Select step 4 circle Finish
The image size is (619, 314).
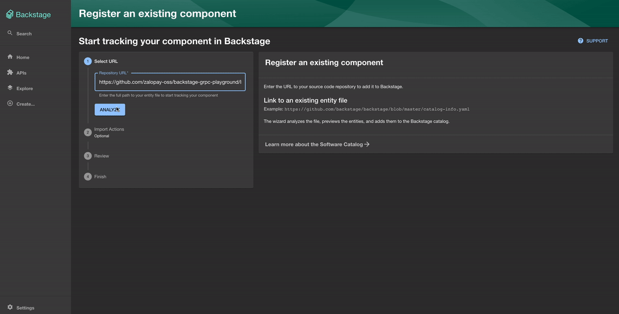(88, 177)
